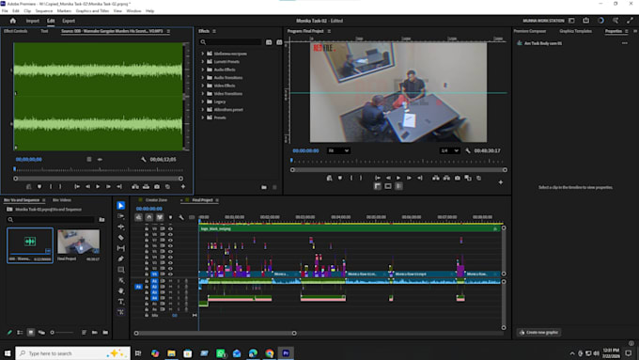Screen dimensions: 639x360
Task: Play the Source monitor clip
Action: coord(98,187)
